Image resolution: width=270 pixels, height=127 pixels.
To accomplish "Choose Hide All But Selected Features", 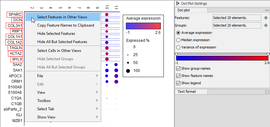I will point(63,42).
